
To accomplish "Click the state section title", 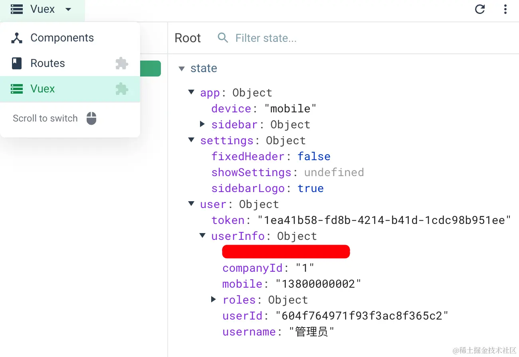I will (204, 69).
